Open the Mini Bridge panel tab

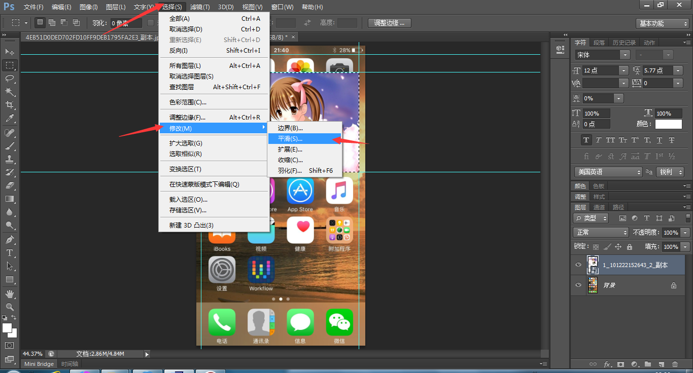[39, 364]
